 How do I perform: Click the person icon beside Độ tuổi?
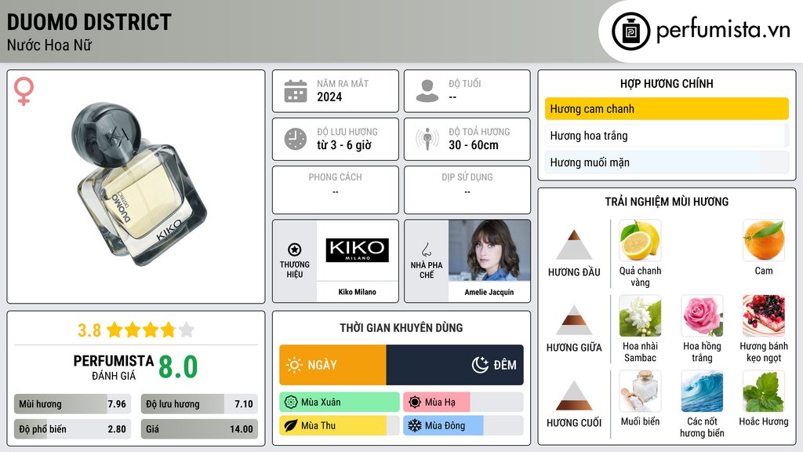427,91
